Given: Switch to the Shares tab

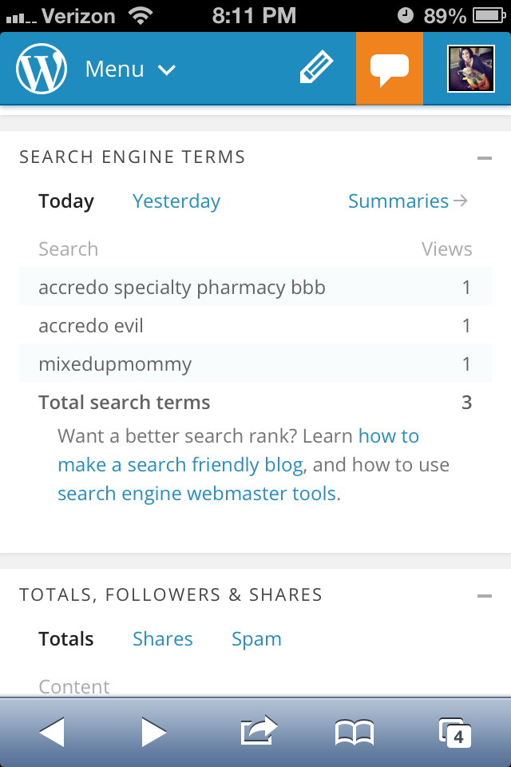Looking at the screenshot, I should [x=162, y=639].
